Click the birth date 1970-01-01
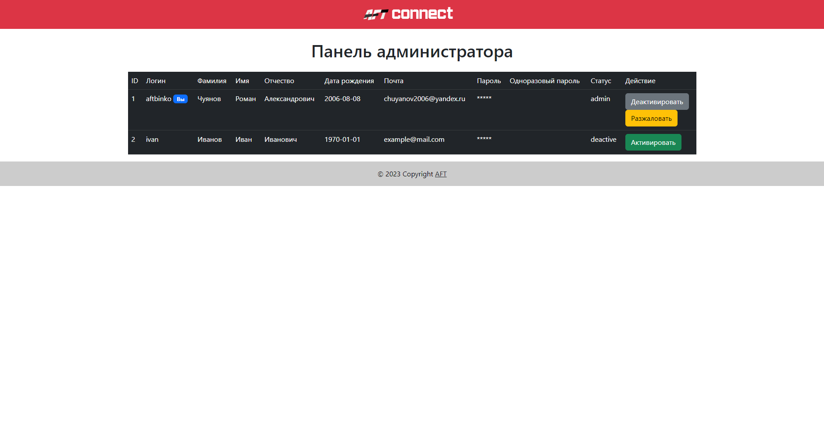 342,139
